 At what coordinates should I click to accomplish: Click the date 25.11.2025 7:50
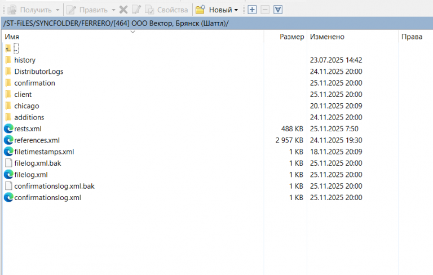(x=334, y=128)
